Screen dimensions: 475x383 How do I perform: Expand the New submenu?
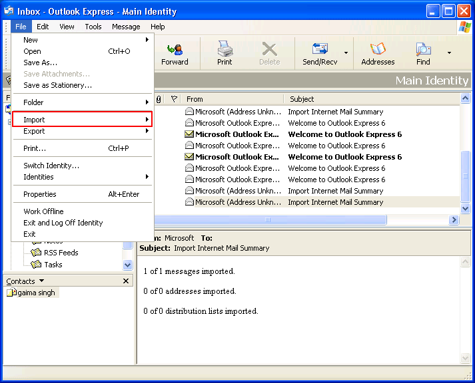(x=82, y=40)
